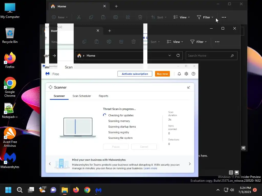Open Malwarebytes settings gear
262x196 pixels.
click(186, 74)
